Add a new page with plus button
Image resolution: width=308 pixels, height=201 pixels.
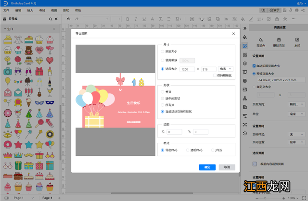(59, 198)
